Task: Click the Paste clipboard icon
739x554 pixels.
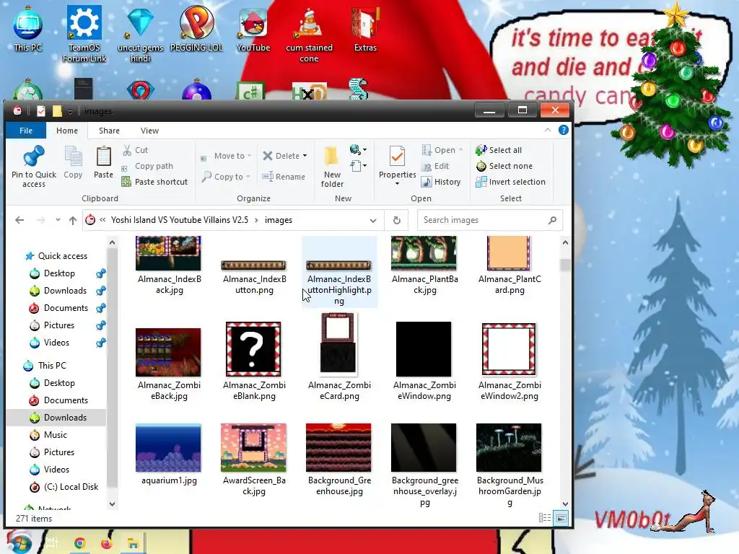Action: coord(103,162)
